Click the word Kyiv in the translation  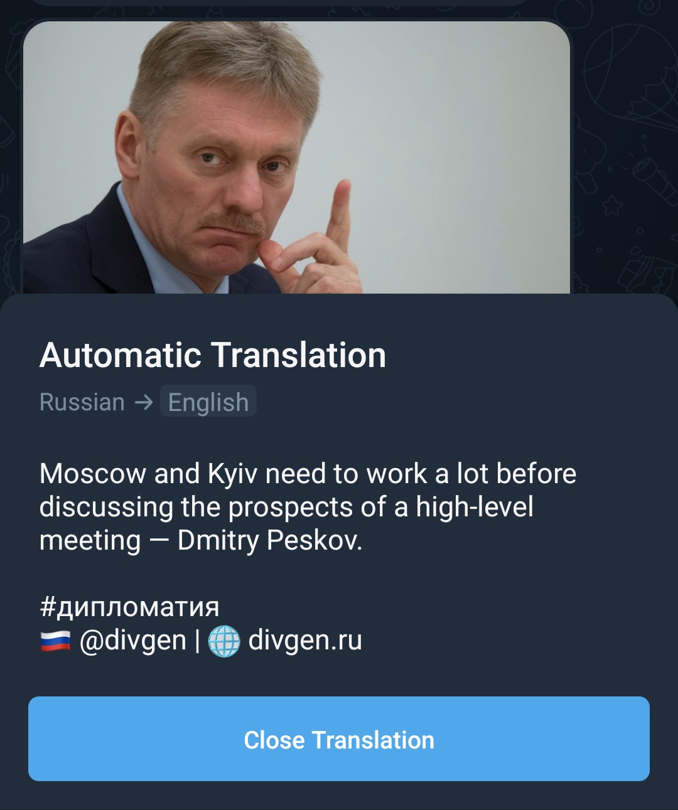pos(232,474)
